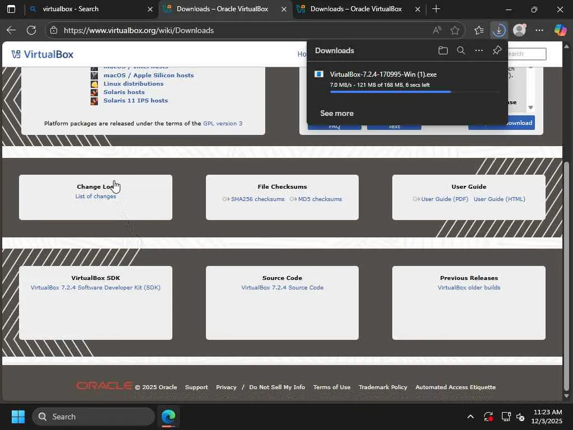Open VirtualBox 7.2.4 SDK link
The image size is (573, 430).
[95, 288]
